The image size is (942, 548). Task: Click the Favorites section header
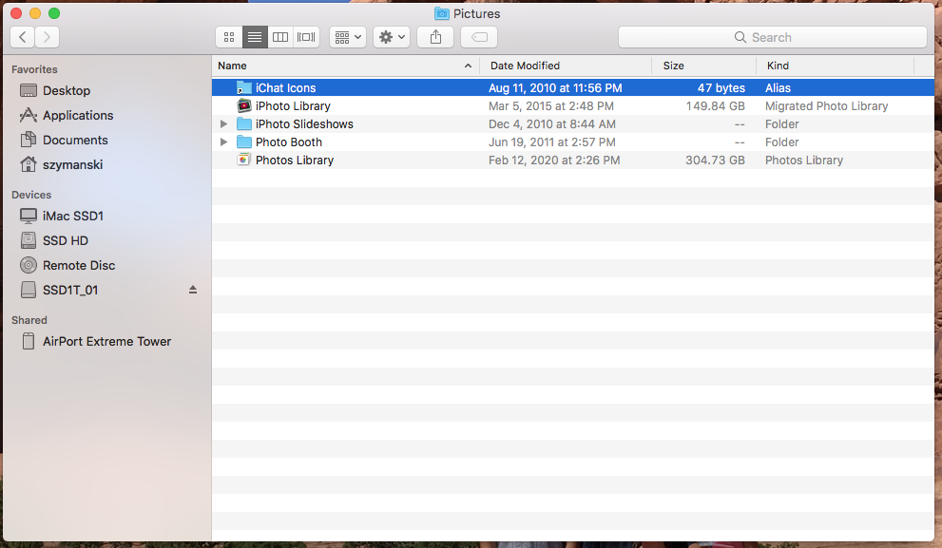coord(34,69)
